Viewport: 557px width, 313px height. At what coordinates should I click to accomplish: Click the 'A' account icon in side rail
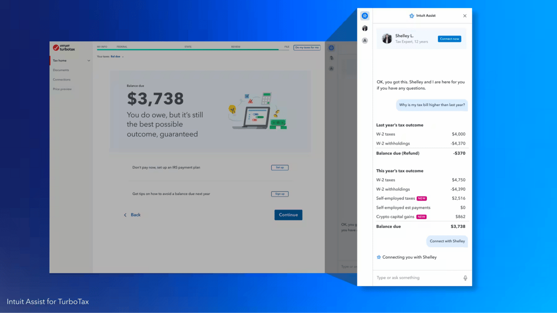click(365, 40)
